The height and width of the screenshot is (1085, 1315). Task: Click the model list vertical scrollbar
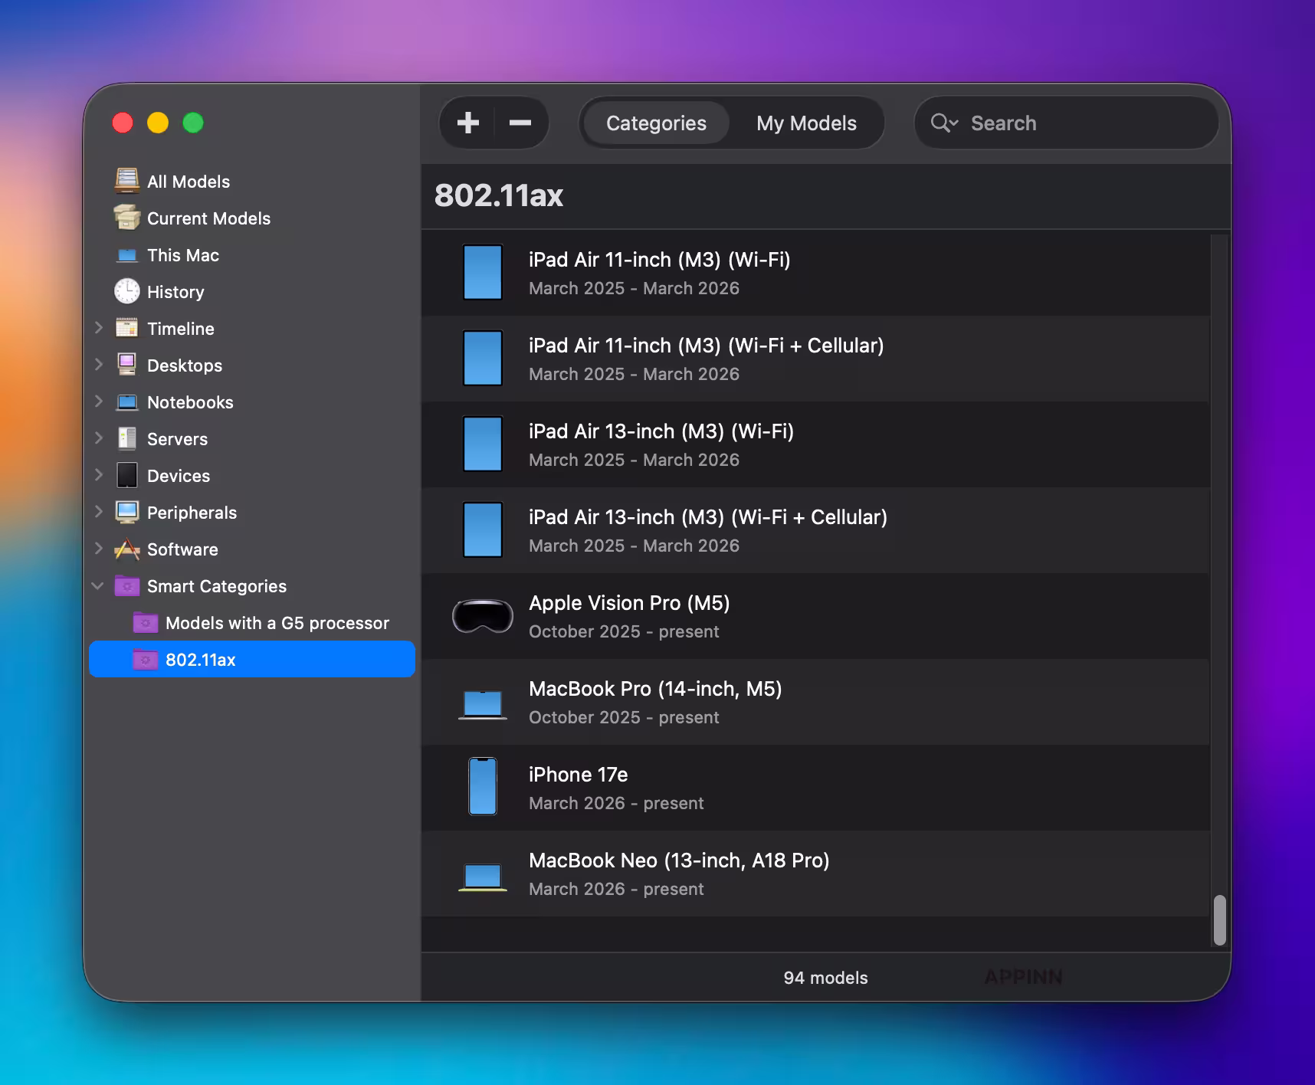[1219, 919]
